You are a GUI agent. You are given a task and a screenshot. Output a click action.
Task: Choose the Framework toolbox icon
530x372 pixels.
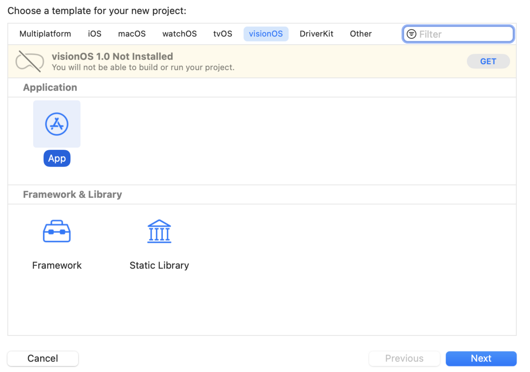[57, 231]
